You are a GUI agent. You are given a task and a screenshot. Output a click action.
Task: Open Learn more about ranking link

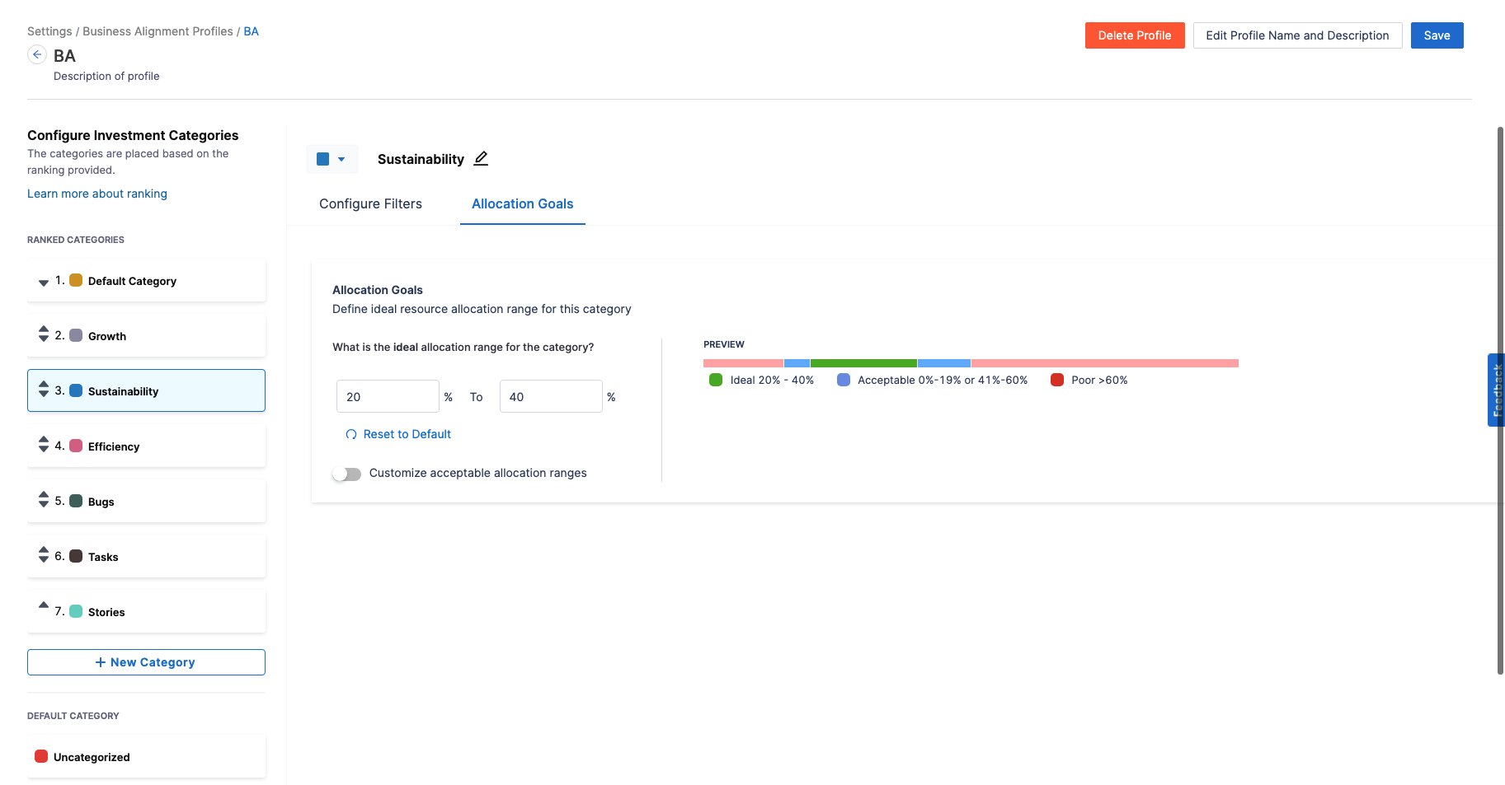(x=97, y=194)
